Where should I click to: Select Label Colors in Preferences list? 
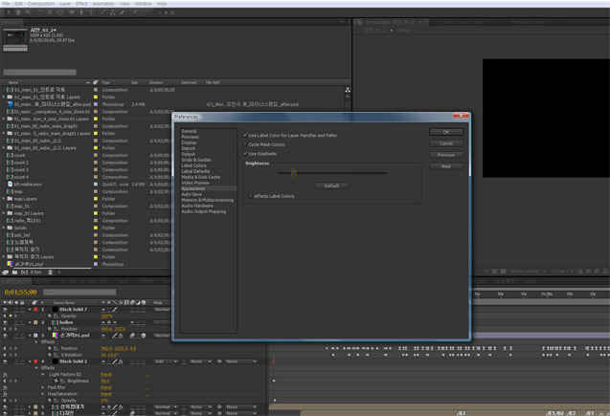(x=193, y=165)
